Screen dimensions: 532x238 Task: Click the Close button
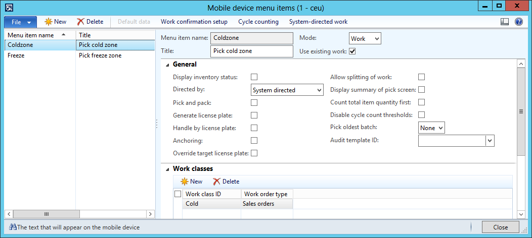point(500,227)
